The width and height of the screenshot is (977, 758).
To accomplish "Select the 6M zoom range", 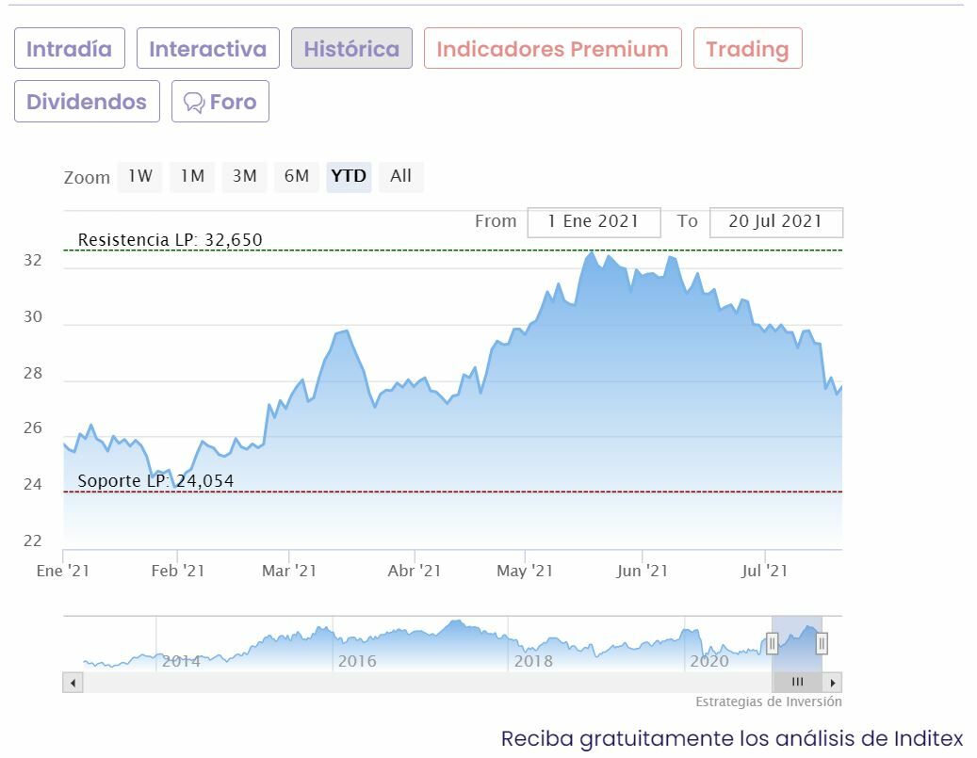I will point(297,176).
